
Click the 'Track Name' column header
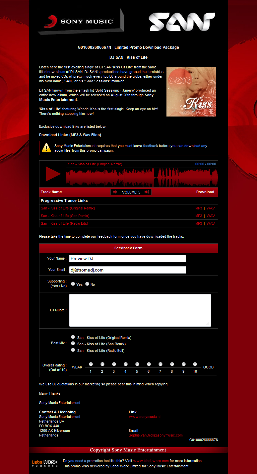pyautogui.click(x=51, y=192)
